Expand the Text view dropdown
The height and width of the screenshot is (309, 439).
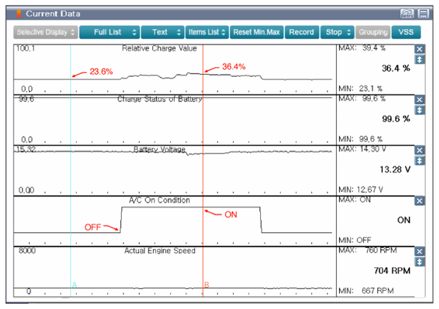[x=162, y=32]
